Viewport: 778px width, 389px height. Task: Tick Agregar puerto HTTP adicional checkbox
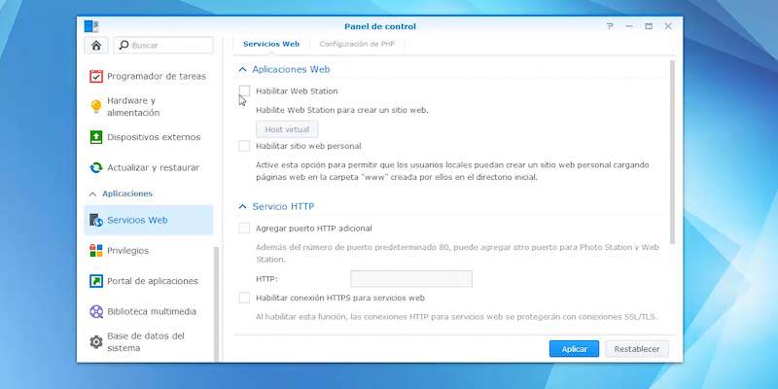[244, 229]
